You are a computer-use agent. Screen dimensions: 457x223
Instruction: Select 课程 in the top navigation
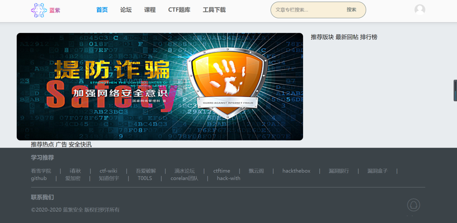[150, 10]
